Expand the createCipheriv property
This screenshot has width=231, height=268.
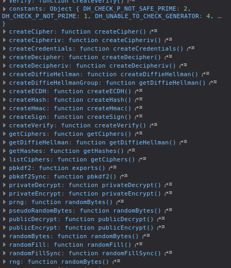point(4,40)
